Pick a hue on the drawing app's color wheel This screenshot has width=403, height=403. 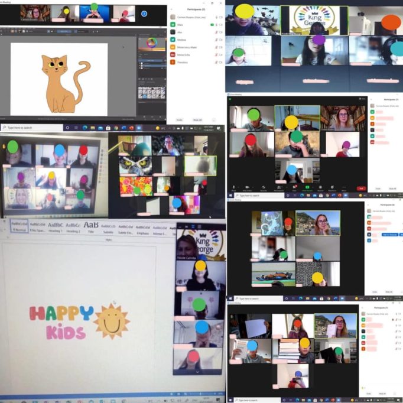(x=152, y=43)
